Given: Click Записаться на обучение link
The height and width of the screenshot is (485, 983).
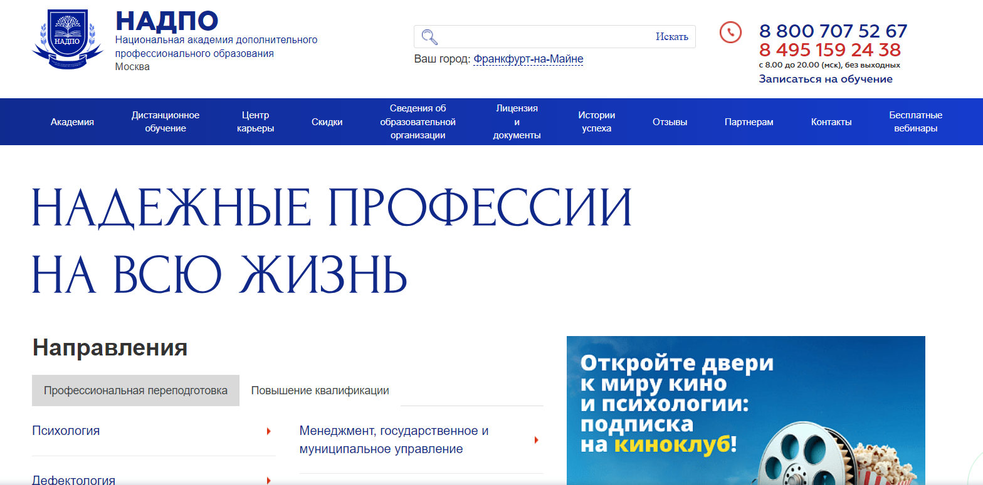Looking at the screenshot, I should [x=826, y=79].
